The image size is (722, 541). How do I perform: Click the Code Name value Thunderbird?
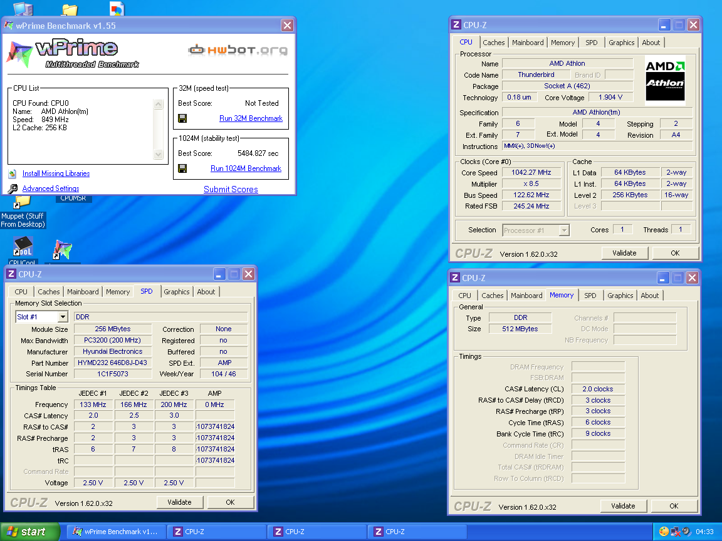pyautogui.click(x=536, y=75)
